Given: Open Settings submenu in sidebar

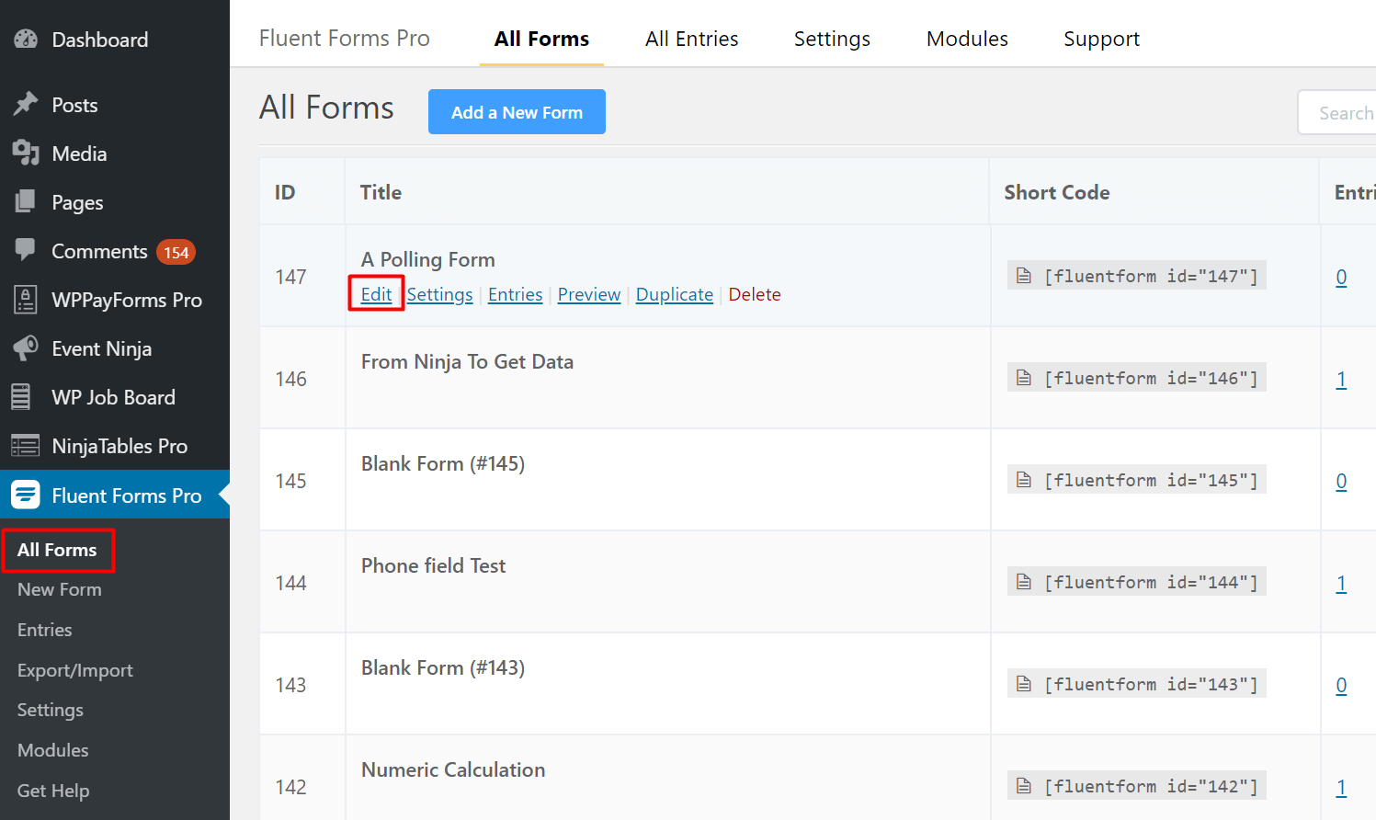Looking at the screenshot, I should coord(51,710).
